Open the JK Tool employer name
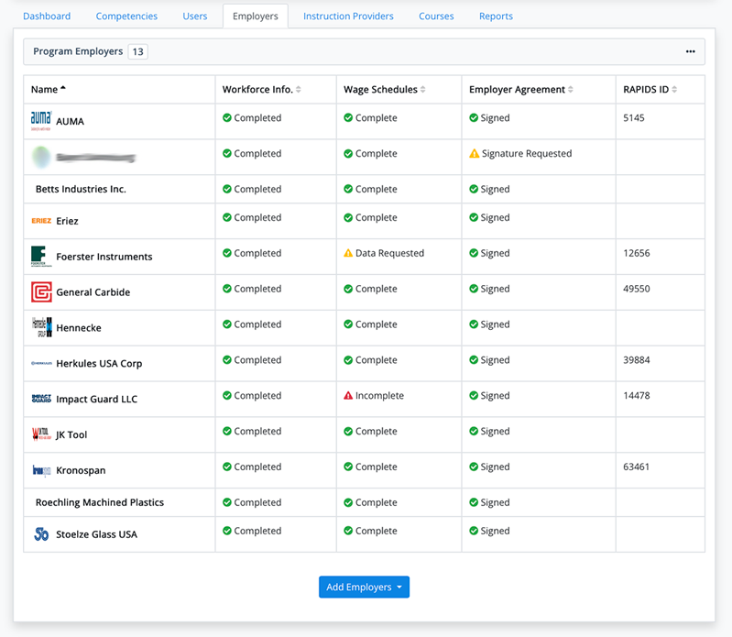This screenshot has width=732, height=637. [x=71, y=434]
